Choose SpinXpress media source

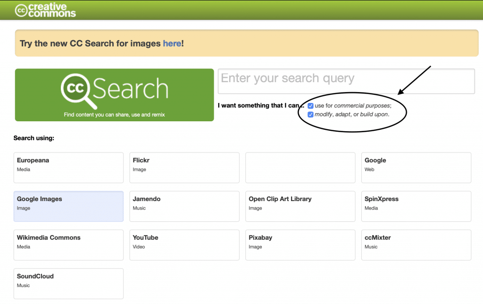pos(416,206)
